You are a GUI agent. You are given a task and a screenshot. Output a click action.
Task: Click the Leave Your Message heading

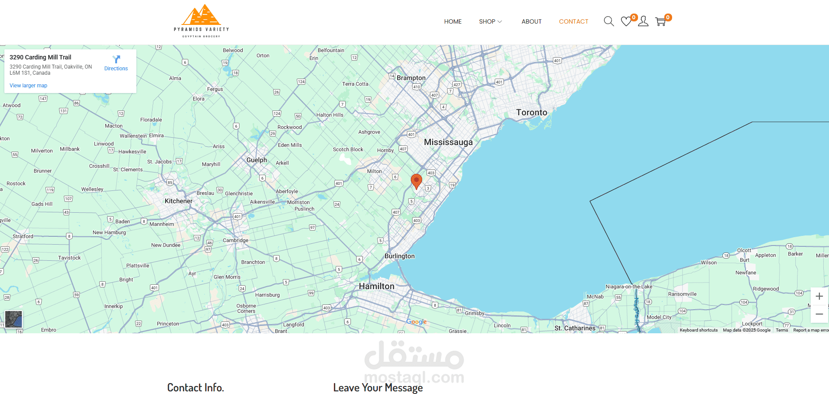(378, 387)
